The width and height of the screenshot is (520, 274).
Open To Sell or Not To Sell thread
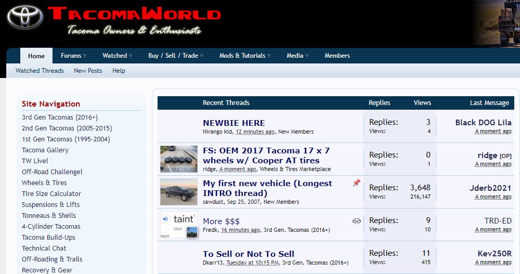point(249,254)
